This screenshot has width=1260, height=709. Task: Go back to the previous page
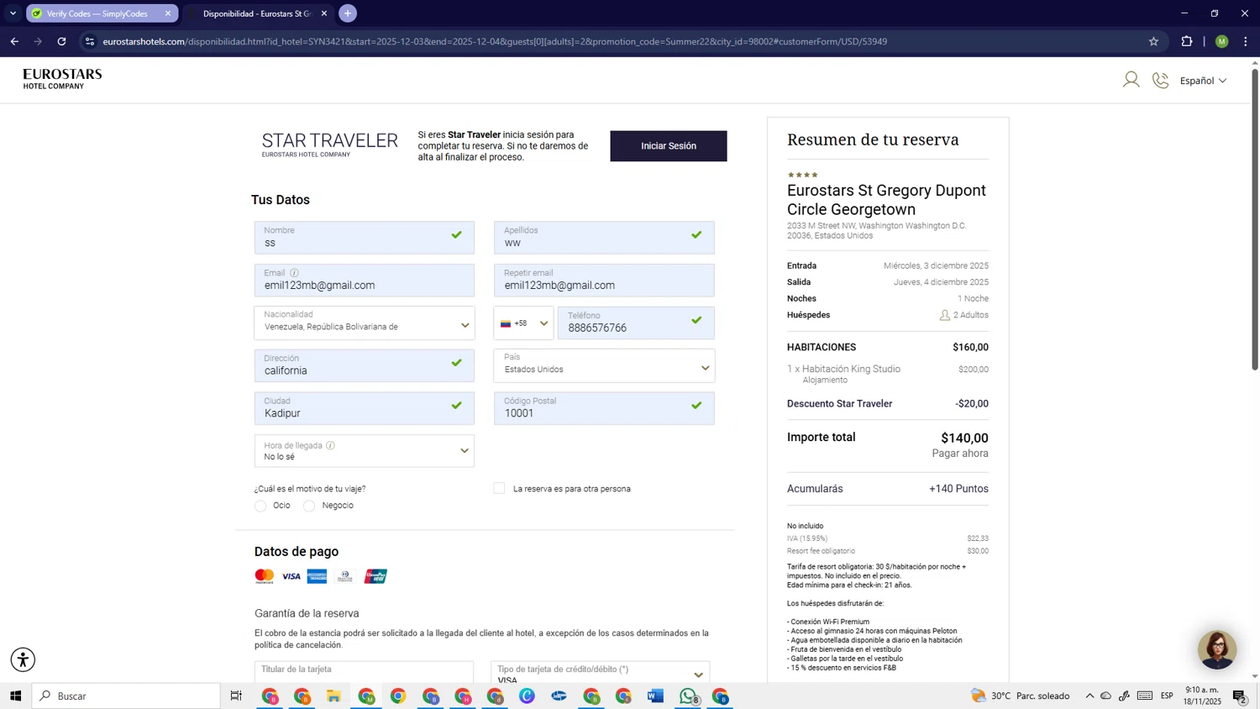click(14, 41)
